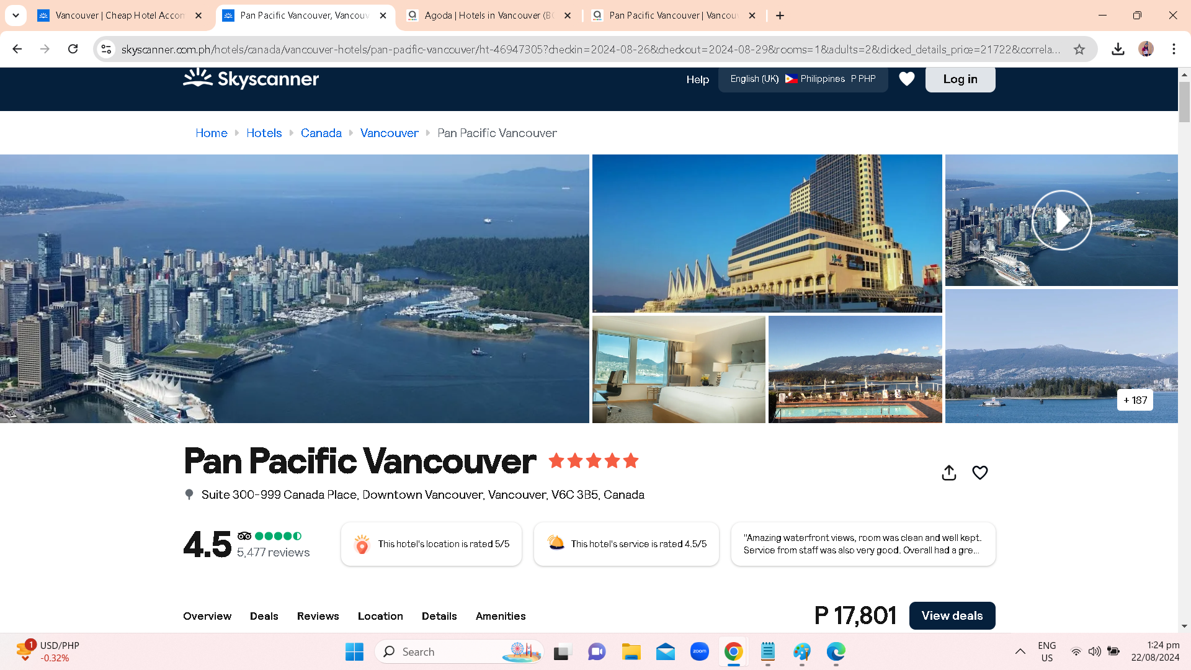Viewport: 1191px width, 670px height.
Task: Open saved favorites heart in header
Action: [x=906, y=79]
